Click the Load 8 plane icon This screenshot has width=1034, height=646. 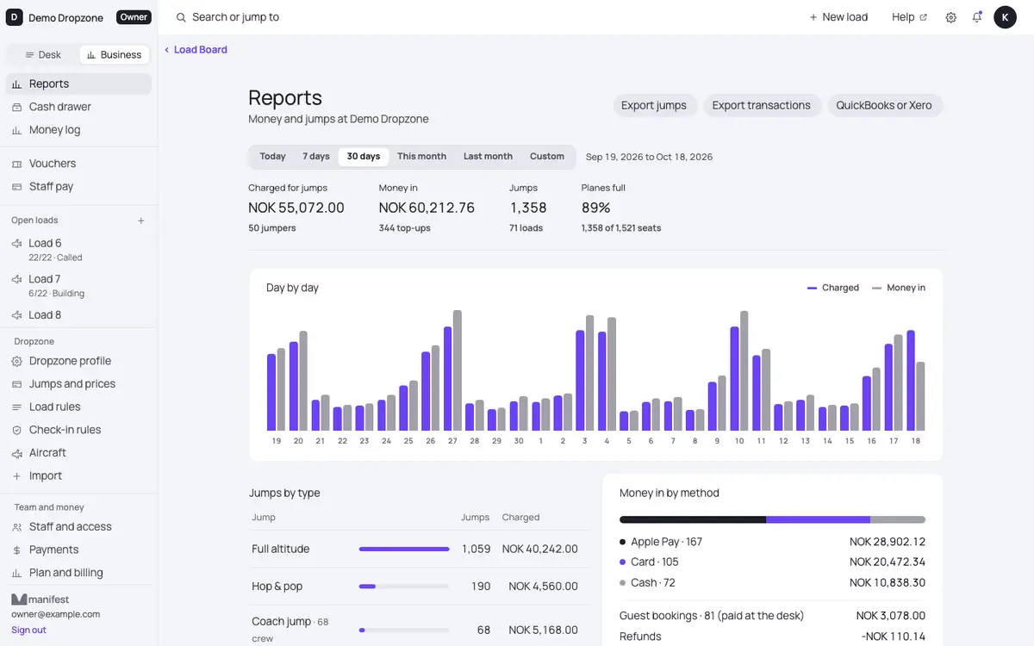point(16,315)
